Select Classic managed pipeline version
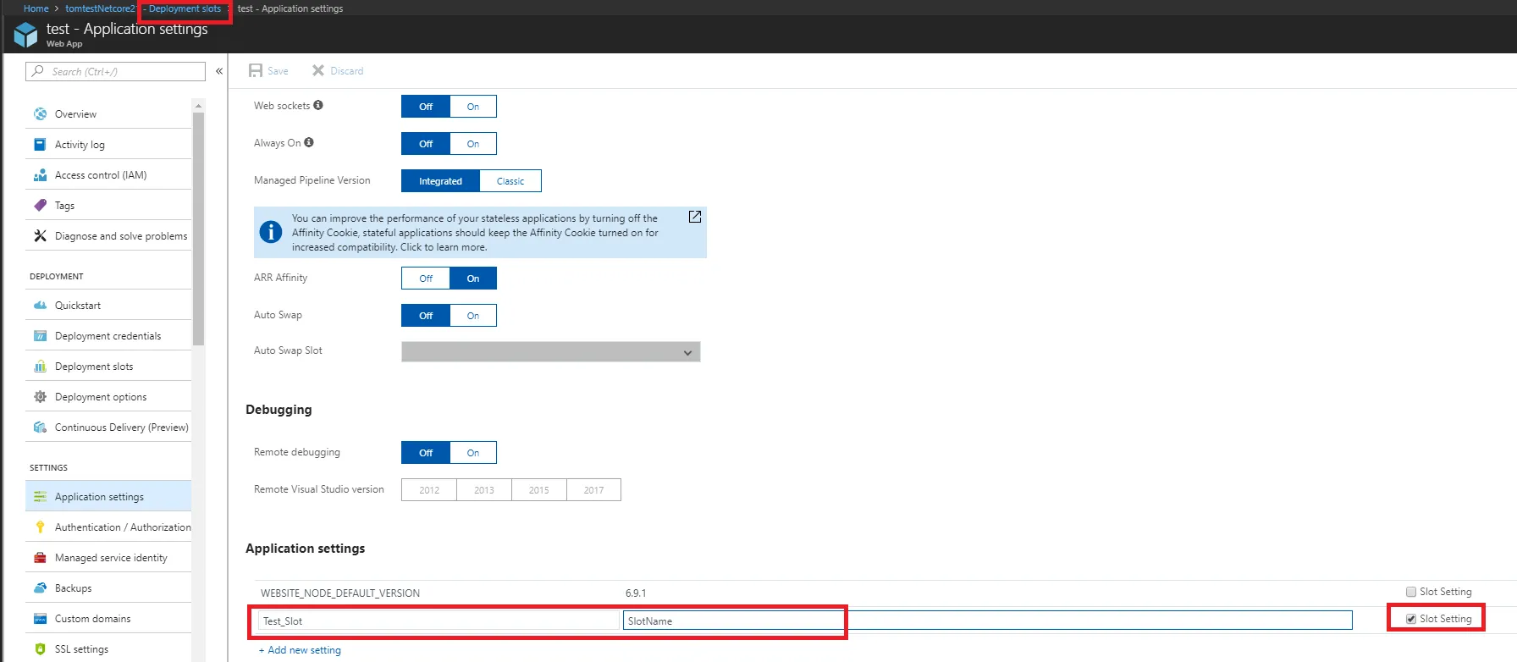 click(510, 181)
